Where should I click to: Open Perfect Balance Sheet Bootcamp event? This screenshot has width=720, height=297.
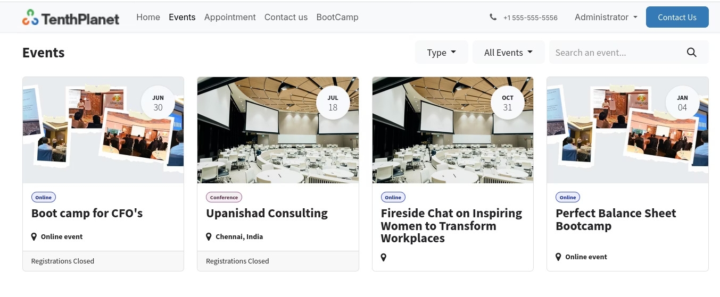[615, 219]
